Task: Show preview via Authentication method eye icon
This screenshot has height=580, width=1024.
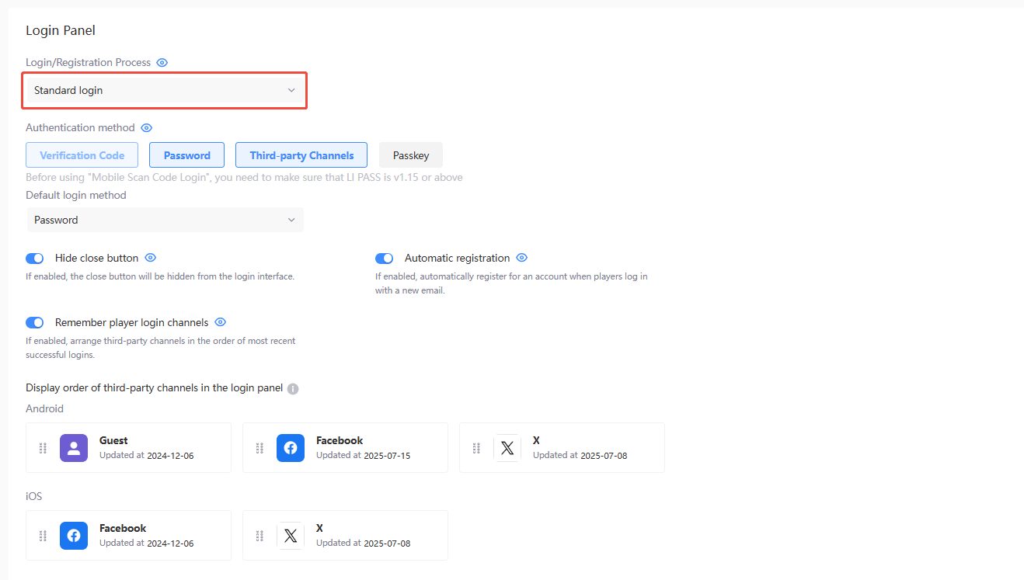Action: point(146,127)
